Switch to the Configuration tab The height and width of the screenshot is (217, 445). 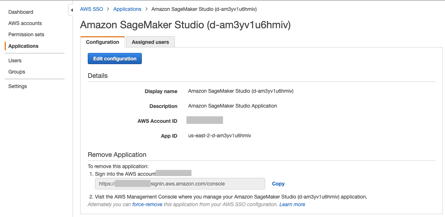[103, 42]
